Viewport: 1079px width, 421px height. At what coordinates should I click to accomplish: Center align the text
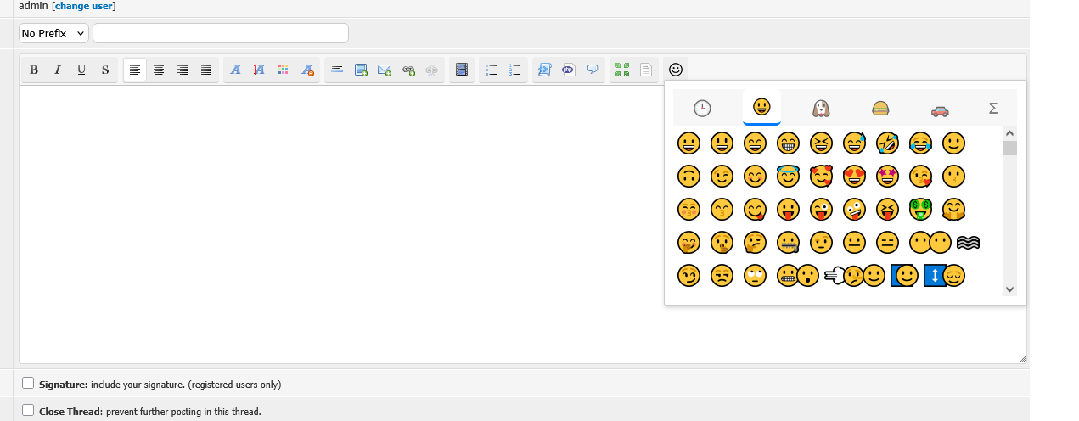[x=159, y=70]
